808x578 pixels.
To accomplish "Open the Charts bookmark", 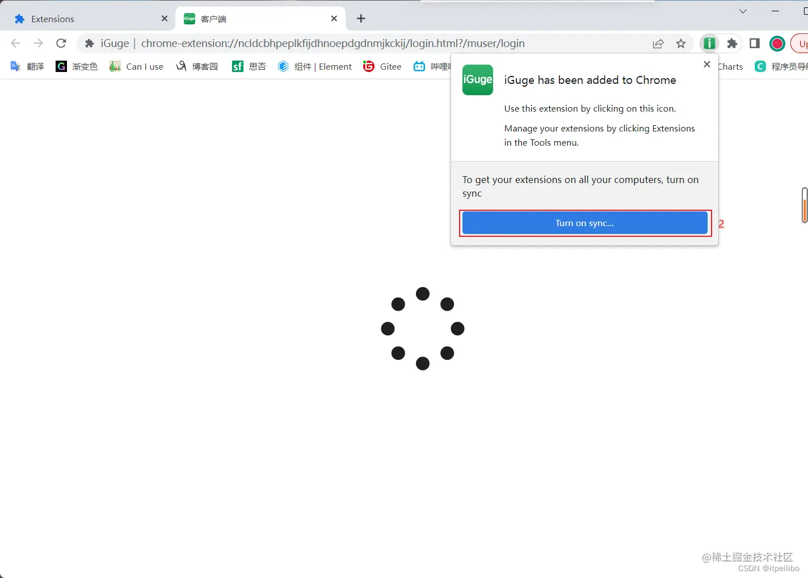I will [731, 66].
